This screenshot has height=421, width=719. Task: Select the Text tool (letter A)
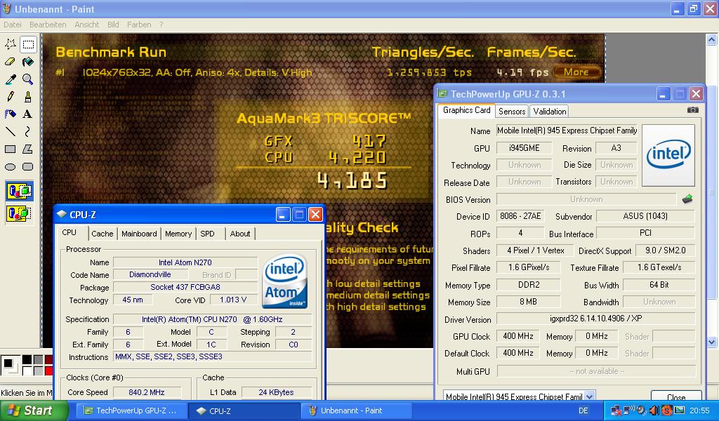pyautogui.click(x=28, y=114)
